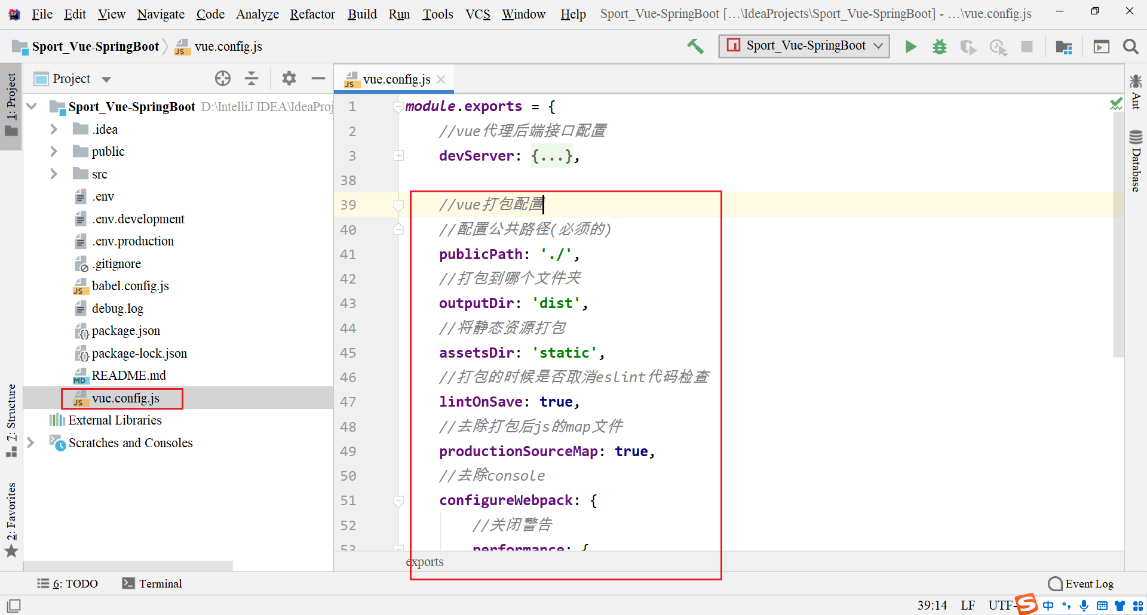Toggle tool window bars icon in status bar

[14, 605]
